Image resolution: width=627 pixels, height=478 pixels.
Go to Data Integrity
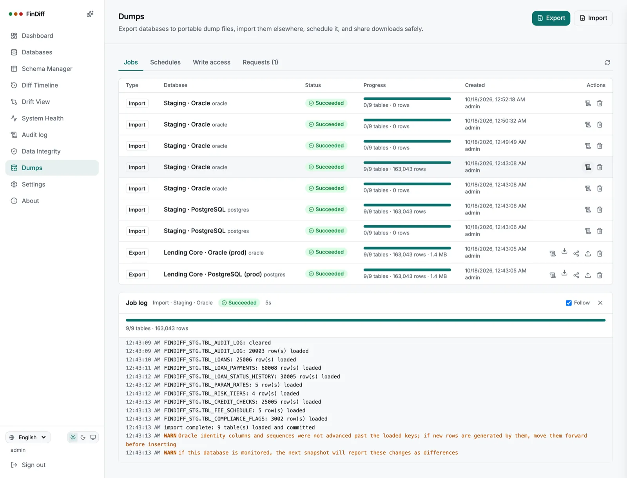point(52,151)
